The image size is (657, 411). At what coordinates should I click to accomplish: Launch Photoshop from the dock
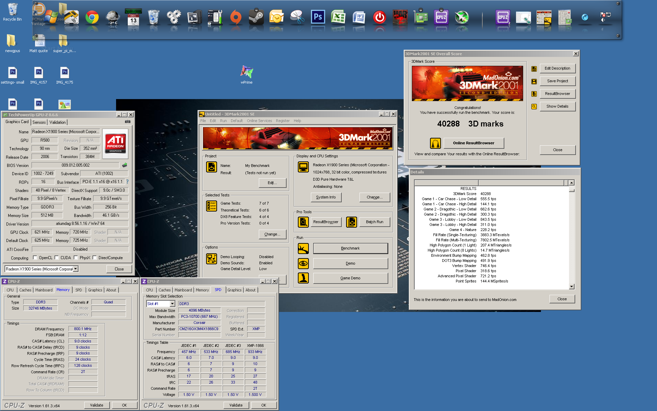[x=318, y=17]
